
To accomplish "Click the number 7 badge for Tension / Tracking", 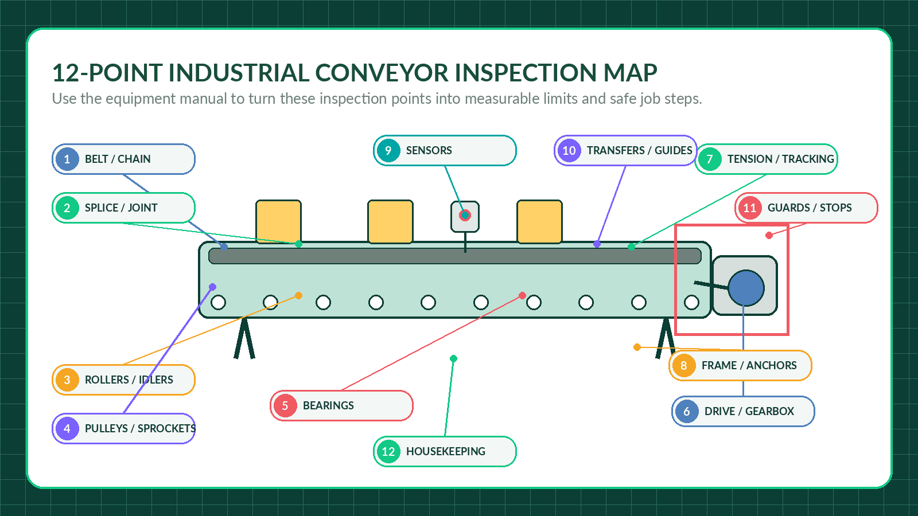I will click(x=710, y=159).
